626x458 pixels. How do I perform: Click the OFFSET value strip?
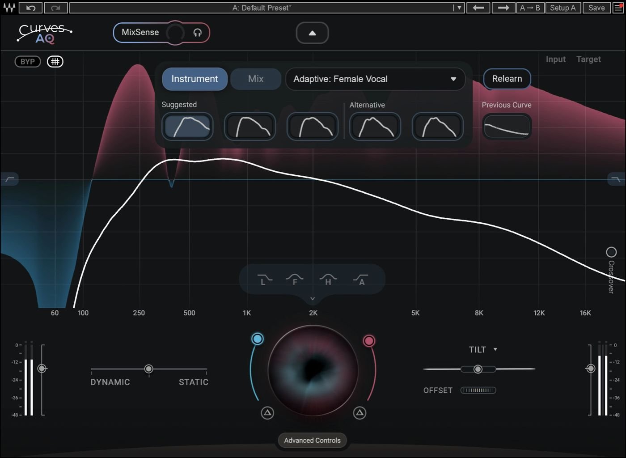click(478, 390)
